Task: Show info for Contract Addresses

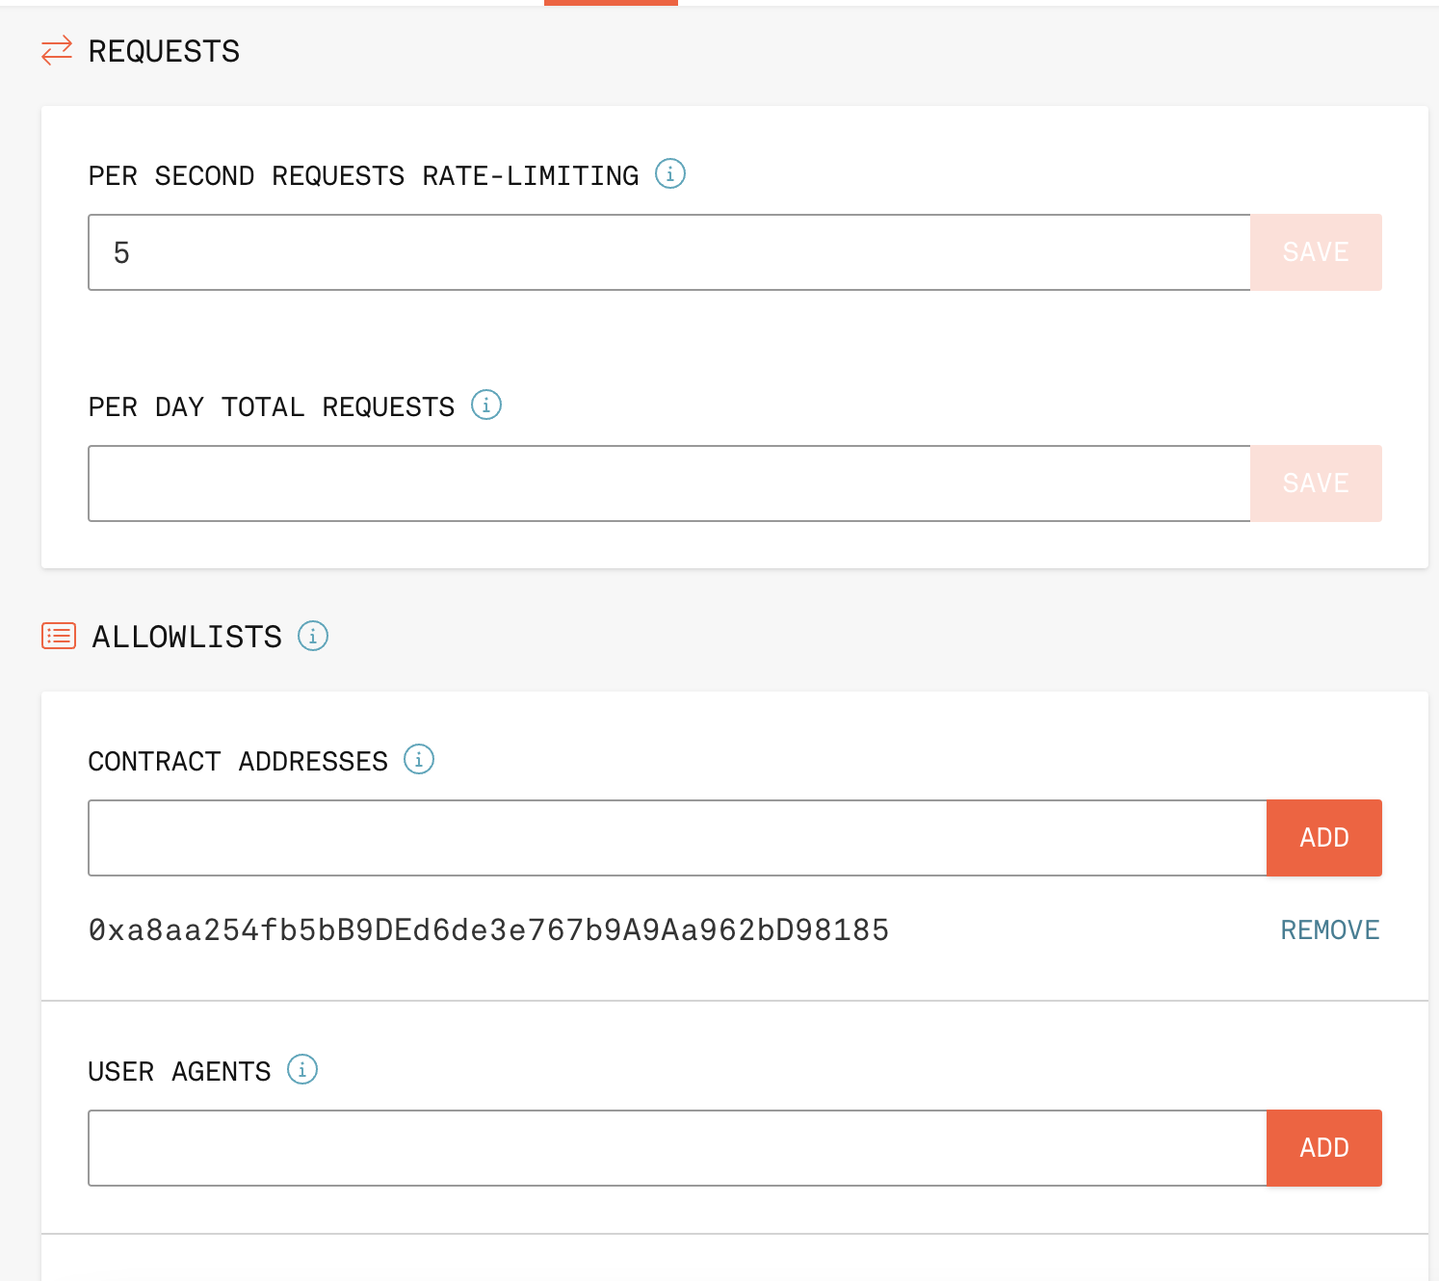Action: (419, 759)
